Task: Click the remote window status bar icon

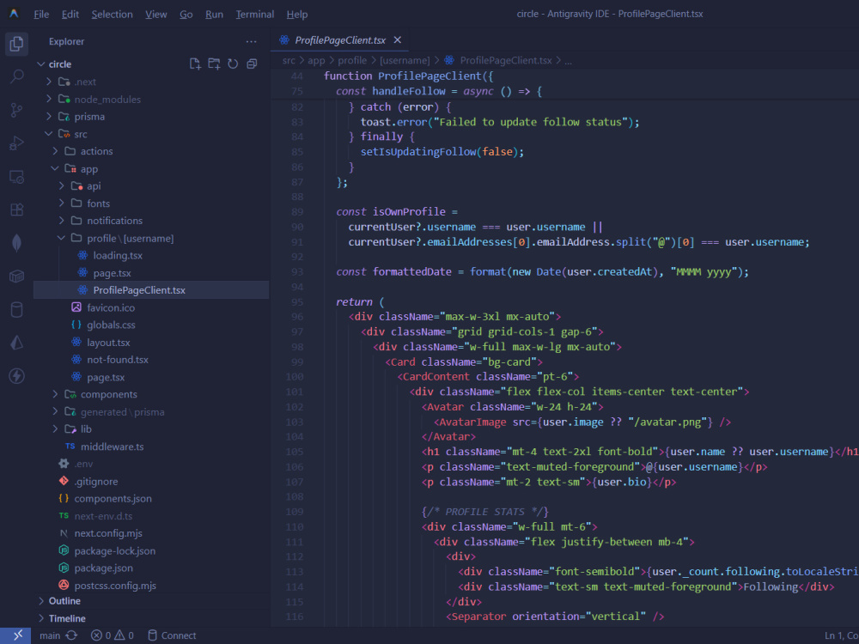Action: pos(17,635)
